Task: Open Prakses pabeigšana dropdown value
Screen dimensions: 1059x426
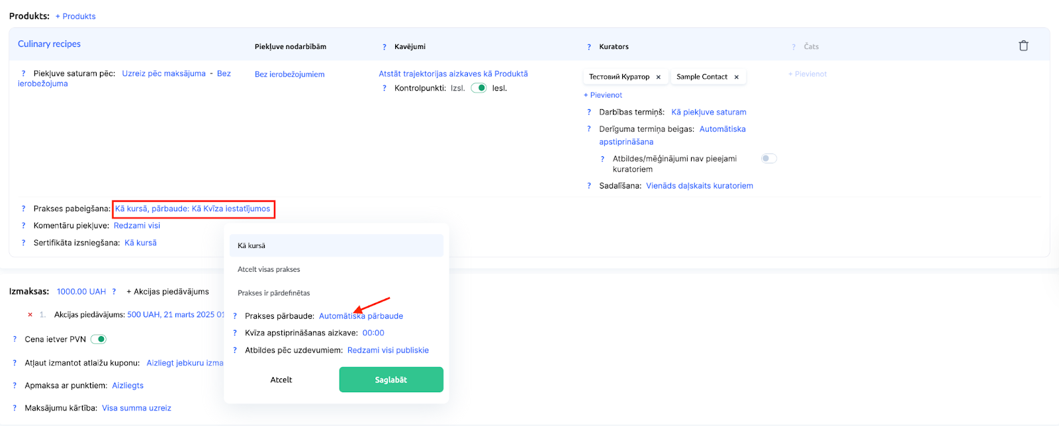Action: pyautogui.click(x=193, y=209)
